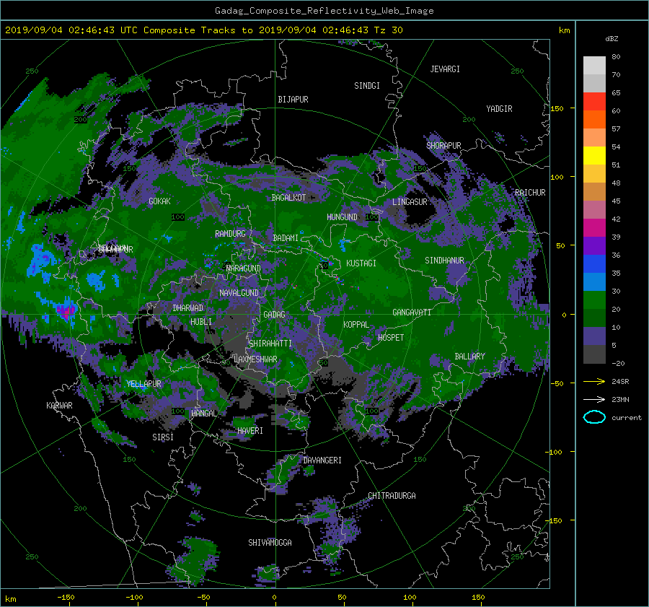This screenshot has height=607, width=649.
Task: Click the HOSPET city label
Action: [391, 338]
